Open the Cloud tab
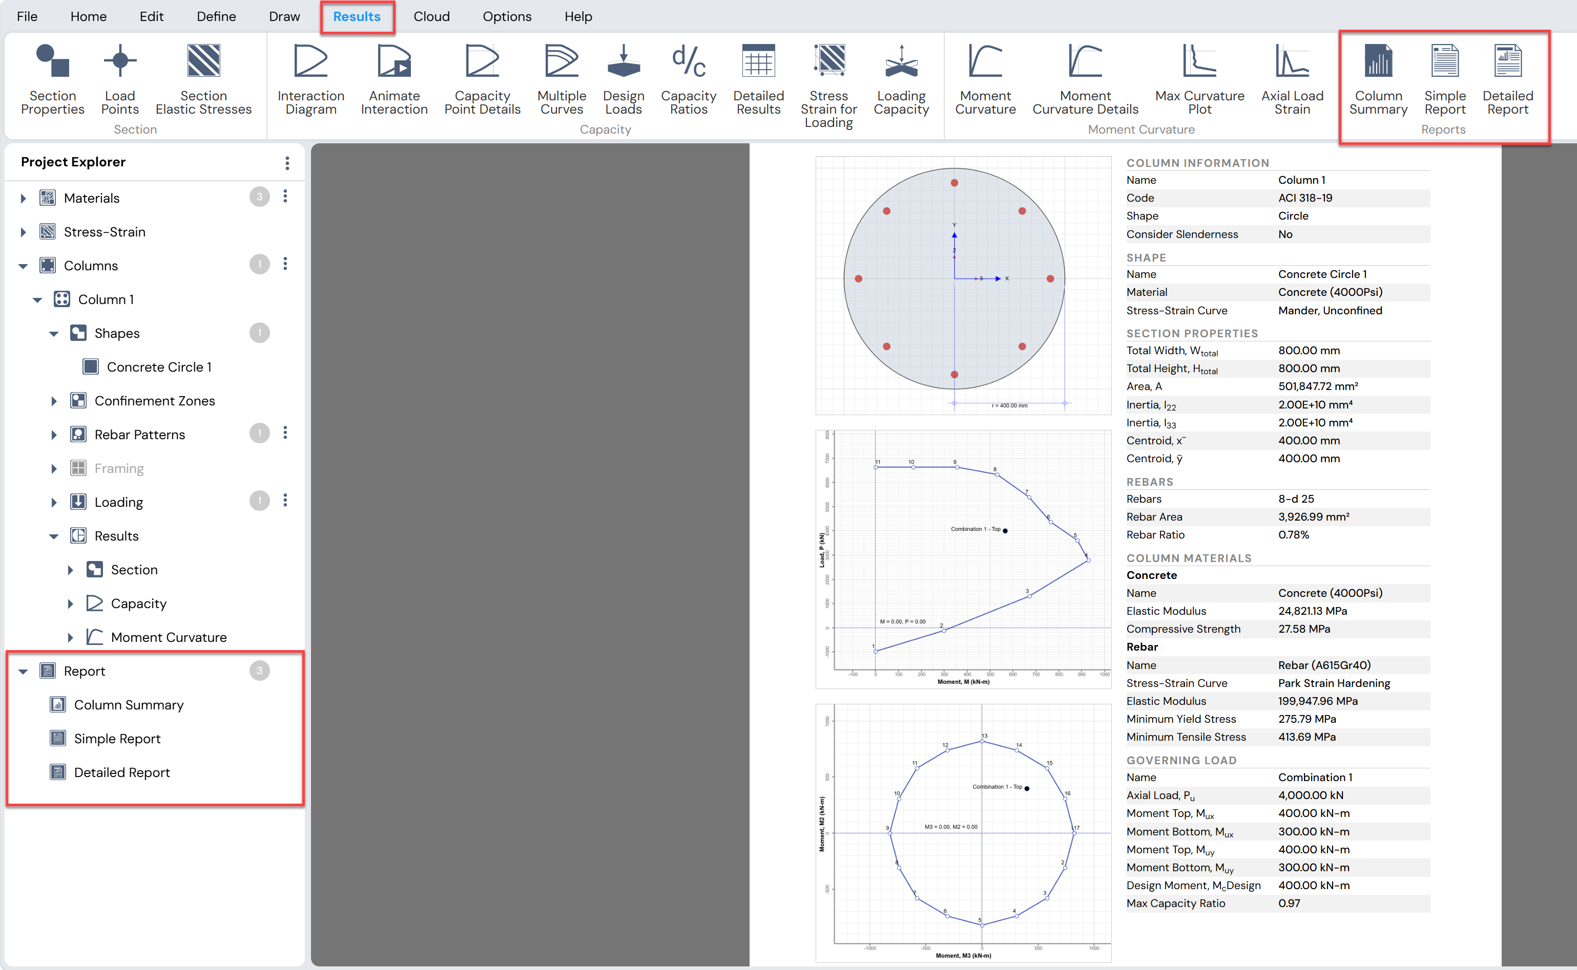Viewport: 1577px width, 970px height. [x=431, y=17]
